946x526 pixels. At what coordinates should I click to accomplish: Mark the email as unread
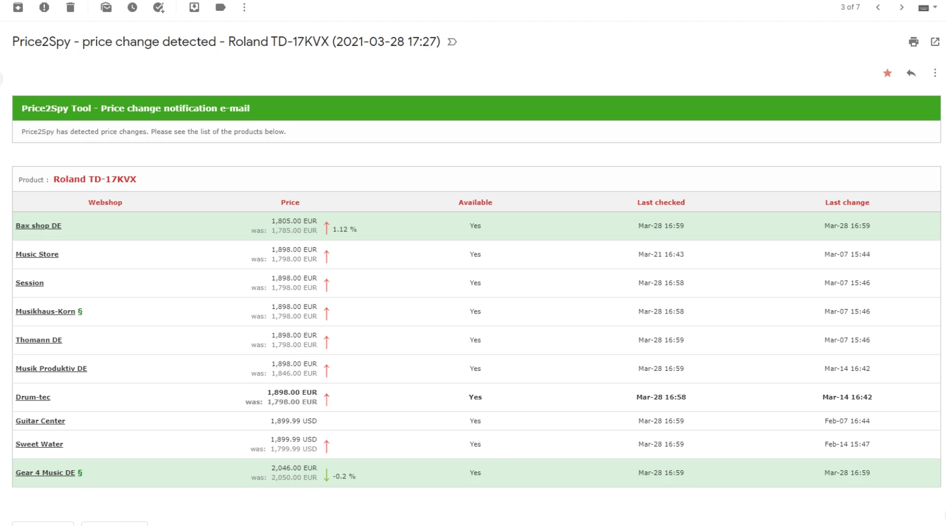point(106,8)
